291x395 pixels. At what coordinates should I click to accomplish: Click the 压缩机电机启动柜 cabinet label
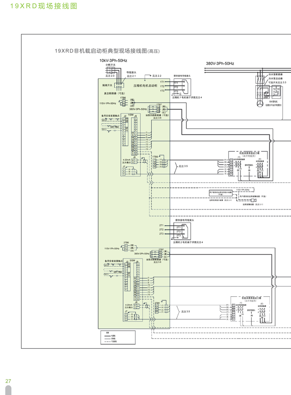[x=145, y=85]
